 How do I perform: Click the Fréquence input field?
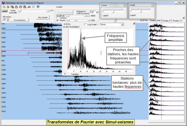point(92,12)
